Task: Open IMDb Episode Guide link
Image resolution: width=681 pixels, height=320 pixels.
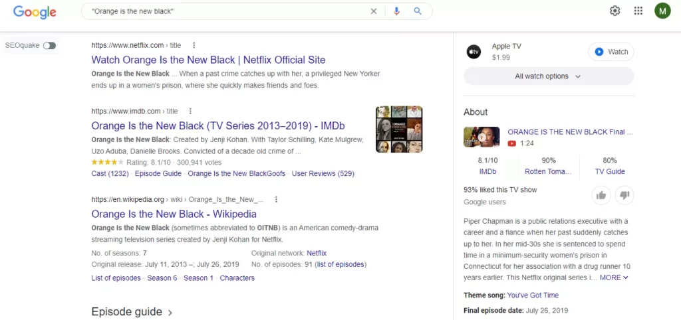Action: pyautogui.click(x=158, y=174)
